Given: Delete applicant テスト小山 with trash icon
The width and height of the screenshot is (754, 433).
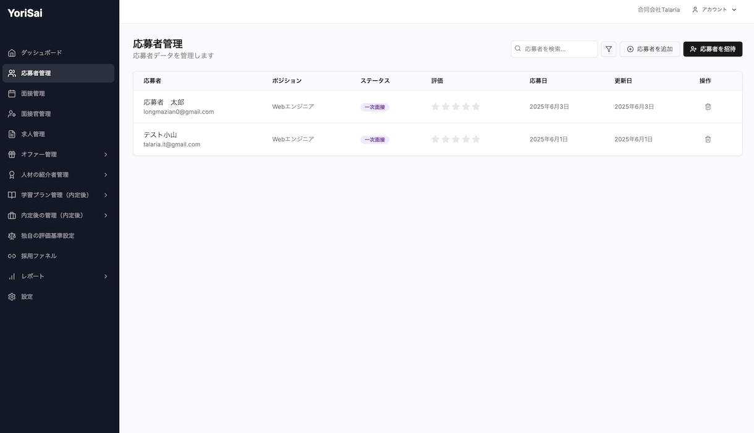Looking at the screenshot, I should click(708, 140).
